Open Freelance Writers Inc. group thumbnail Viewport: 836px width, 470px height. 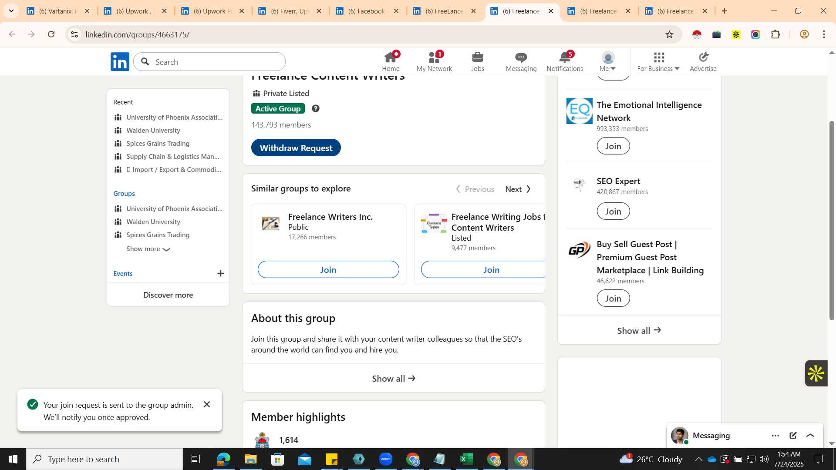(x=270, y=223)
